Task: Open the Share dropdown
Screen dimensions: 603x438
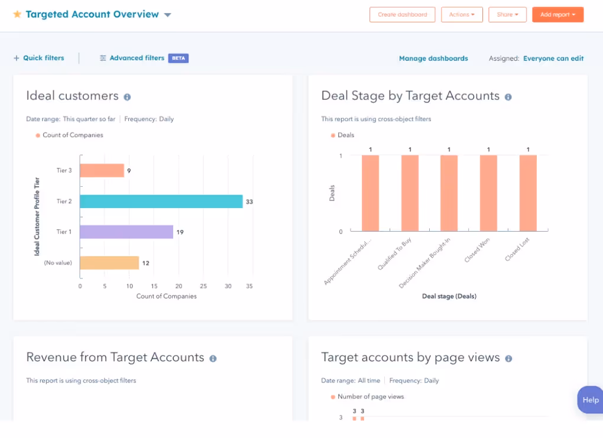Action: point(507,14)
